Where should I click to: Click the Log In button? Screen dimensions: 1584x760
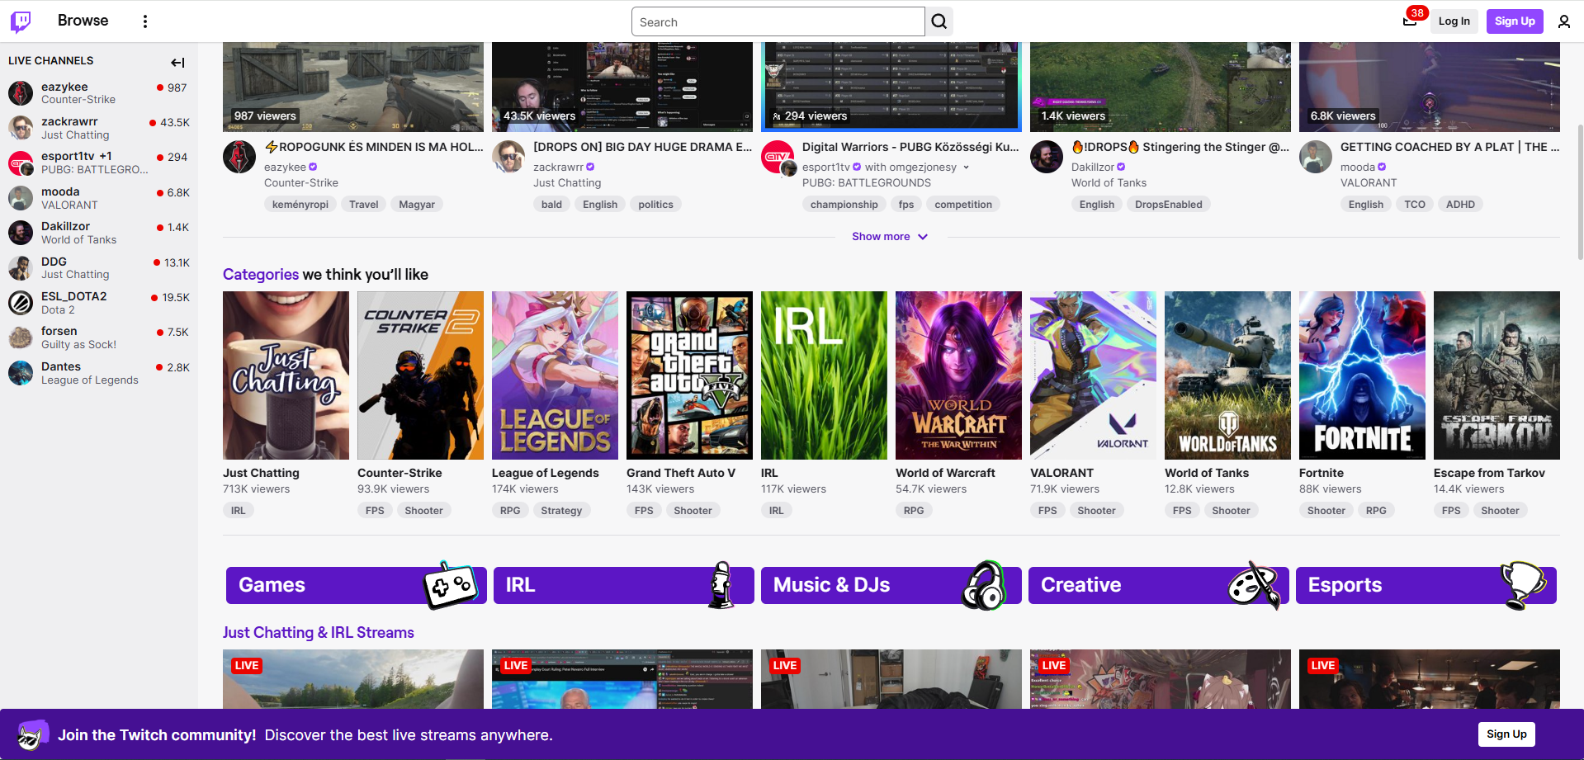point(1454,21)
